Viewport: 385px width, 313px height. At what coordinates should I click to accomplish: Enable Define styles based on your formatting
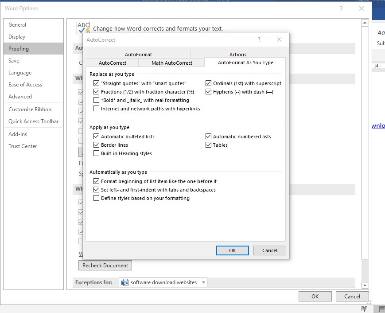click(x=96, y=198)
